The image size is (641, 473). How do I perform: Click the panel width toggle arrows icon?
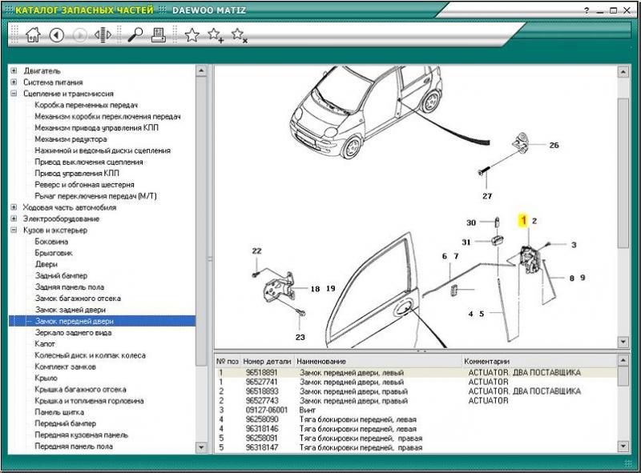[x=103, y=34]
